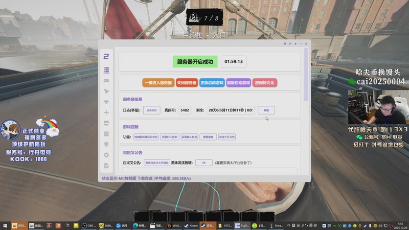This screenshot has height=230, width=409.
Task: Click the streamer webcam overlay
Action: tap(378, 107)
